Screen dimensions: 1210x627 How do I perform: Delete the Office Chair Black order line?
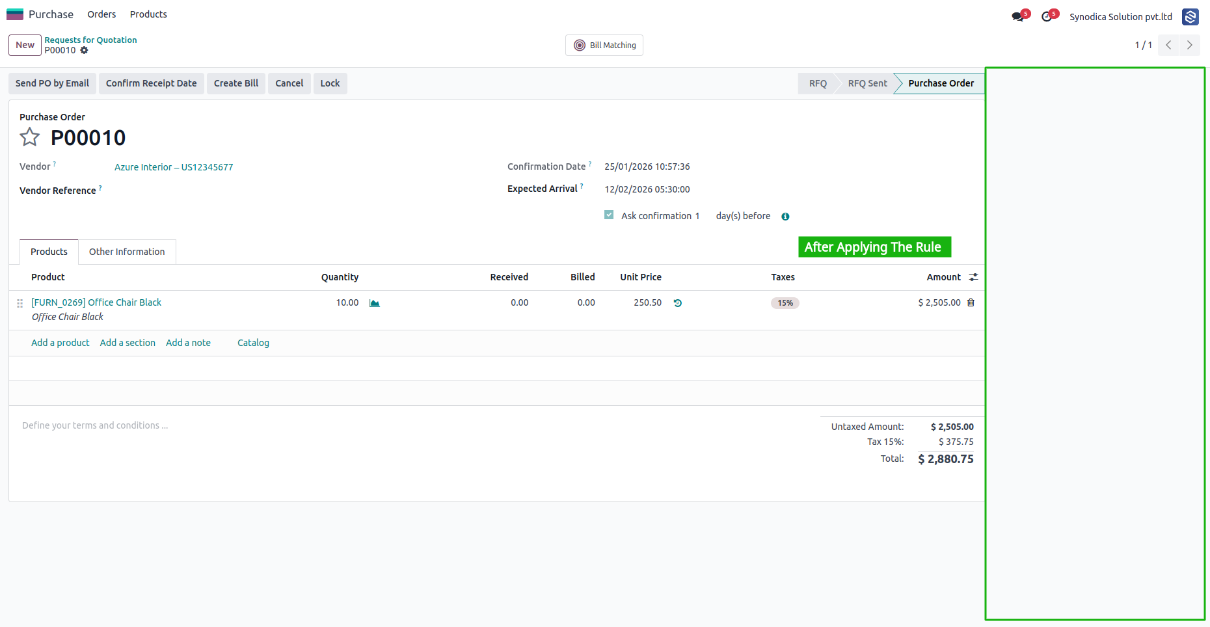tap(971, 302)
